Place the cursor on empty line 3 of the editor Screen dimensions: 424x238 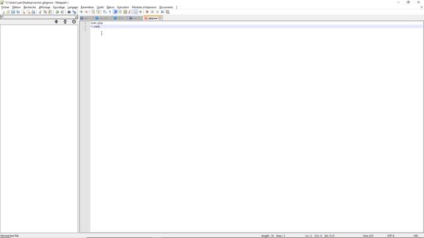[256, 30]
